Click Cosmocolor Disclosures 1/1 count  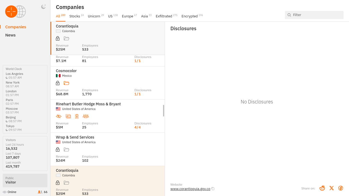(137, 94)
